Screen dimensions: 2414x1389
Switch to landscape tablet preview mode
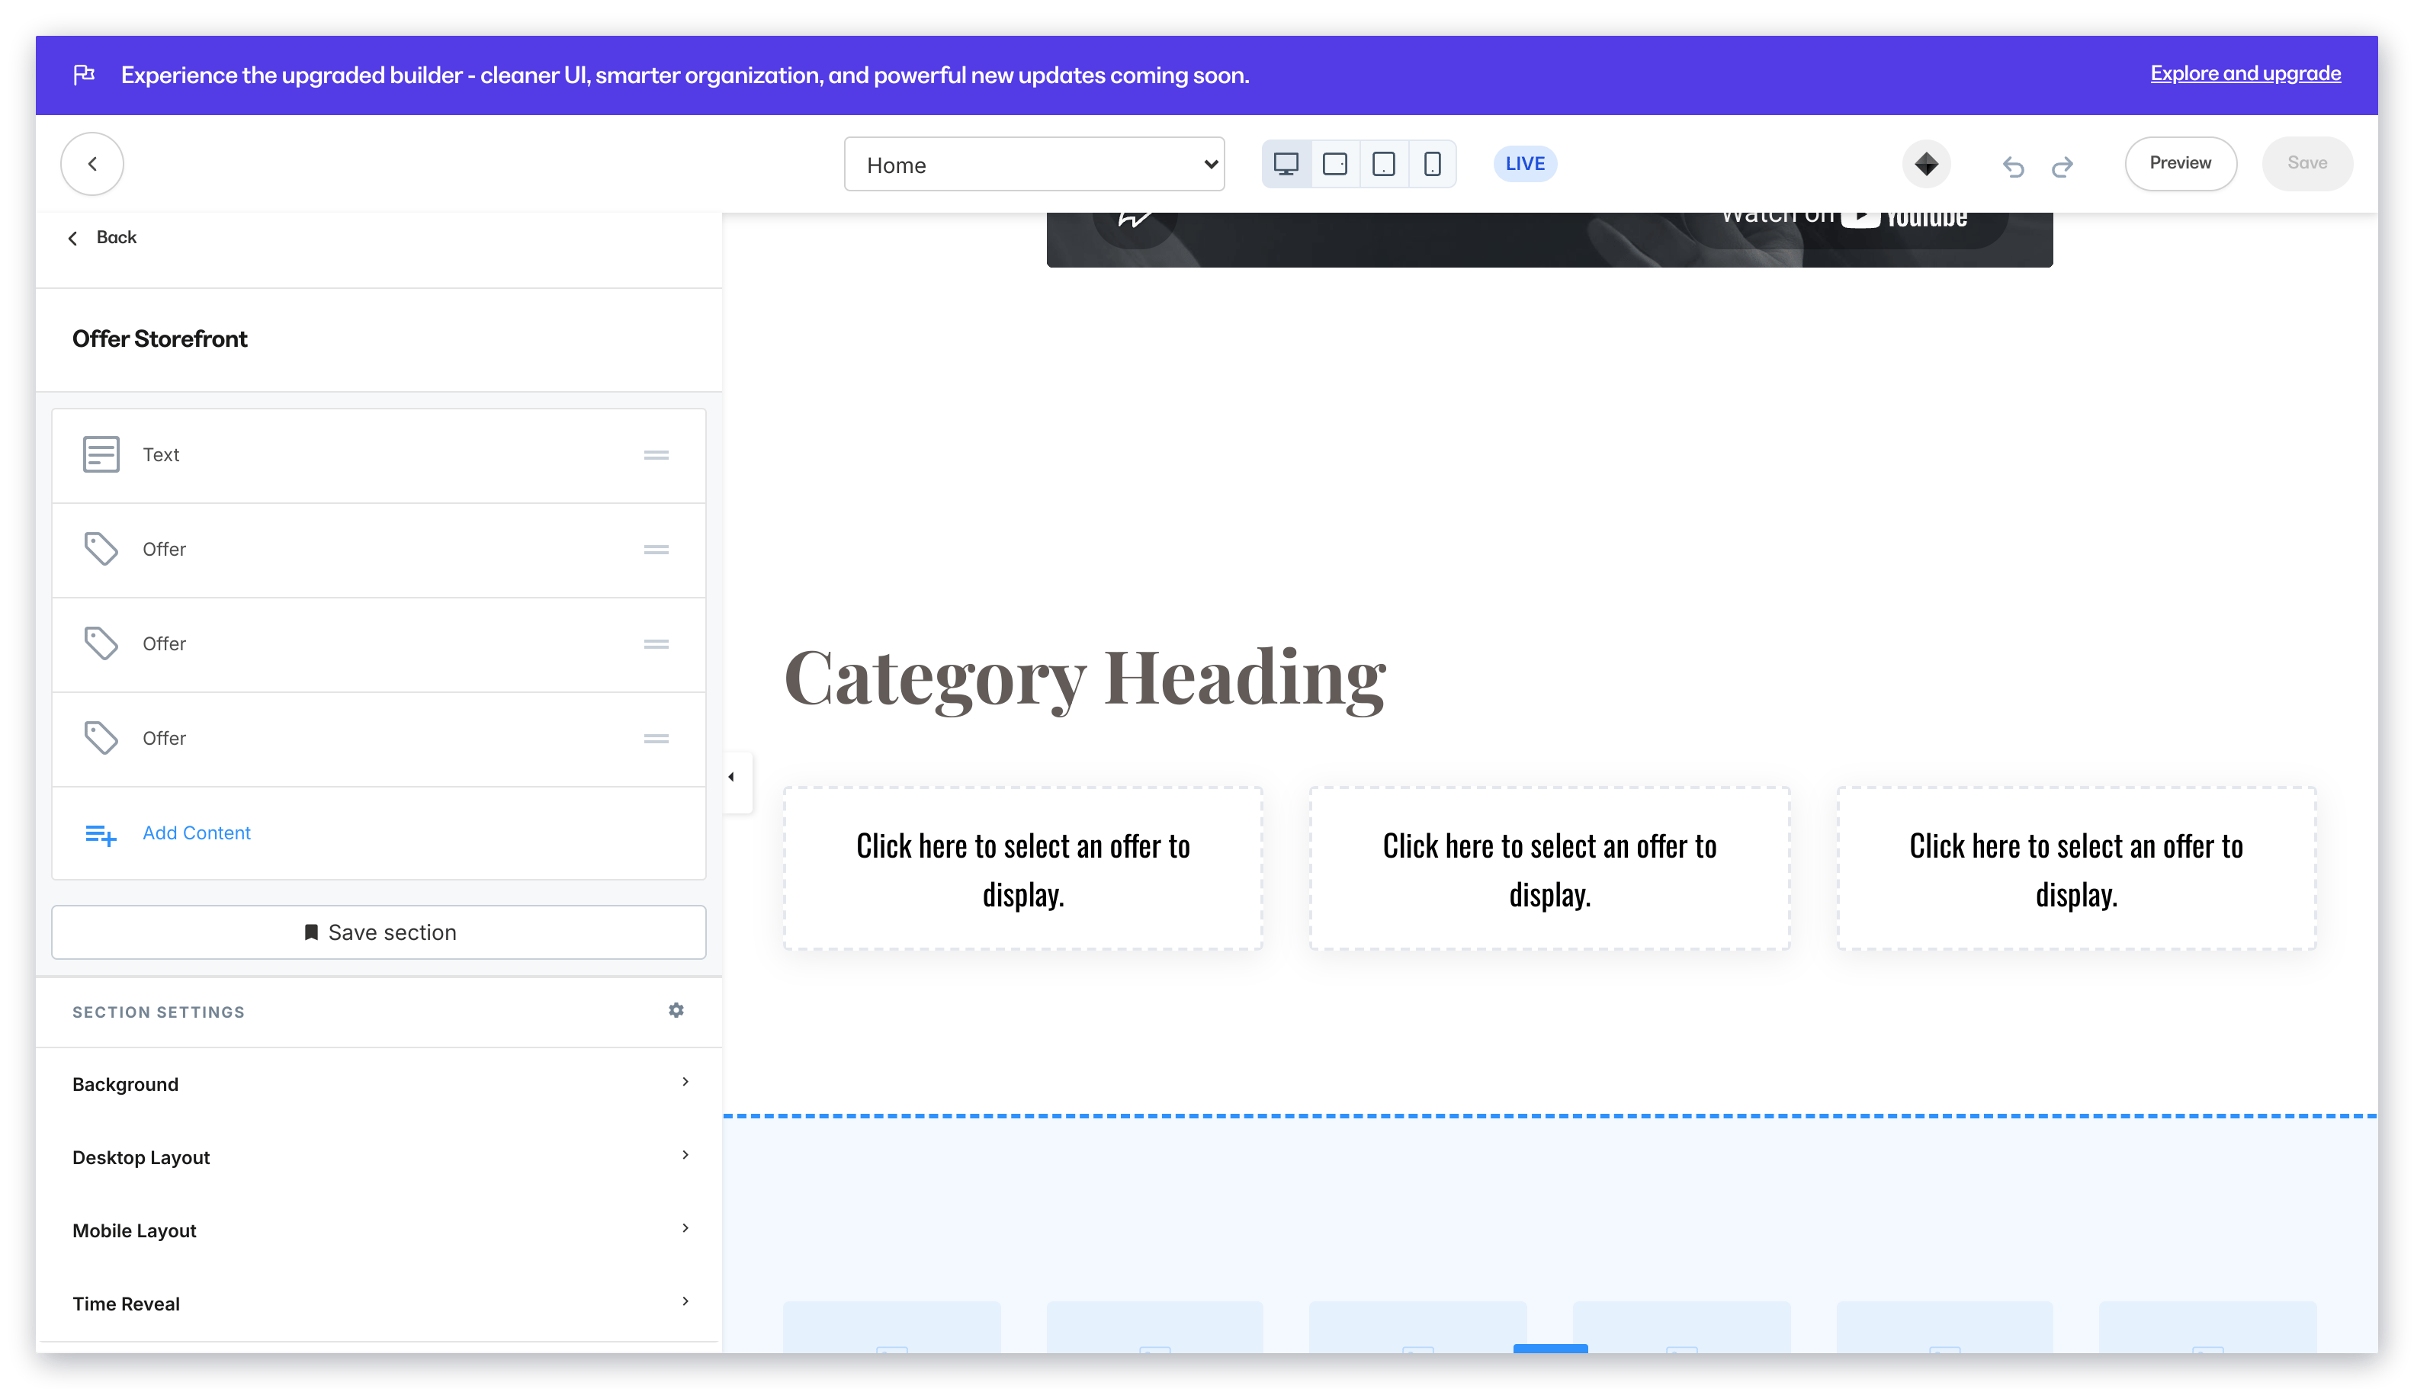tap(1335, 164)
